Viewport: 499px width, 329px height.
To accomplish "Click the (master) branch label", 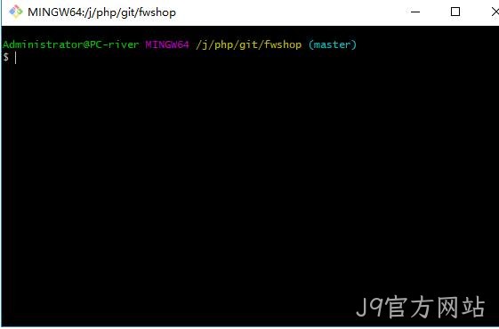I will (333, 44).
